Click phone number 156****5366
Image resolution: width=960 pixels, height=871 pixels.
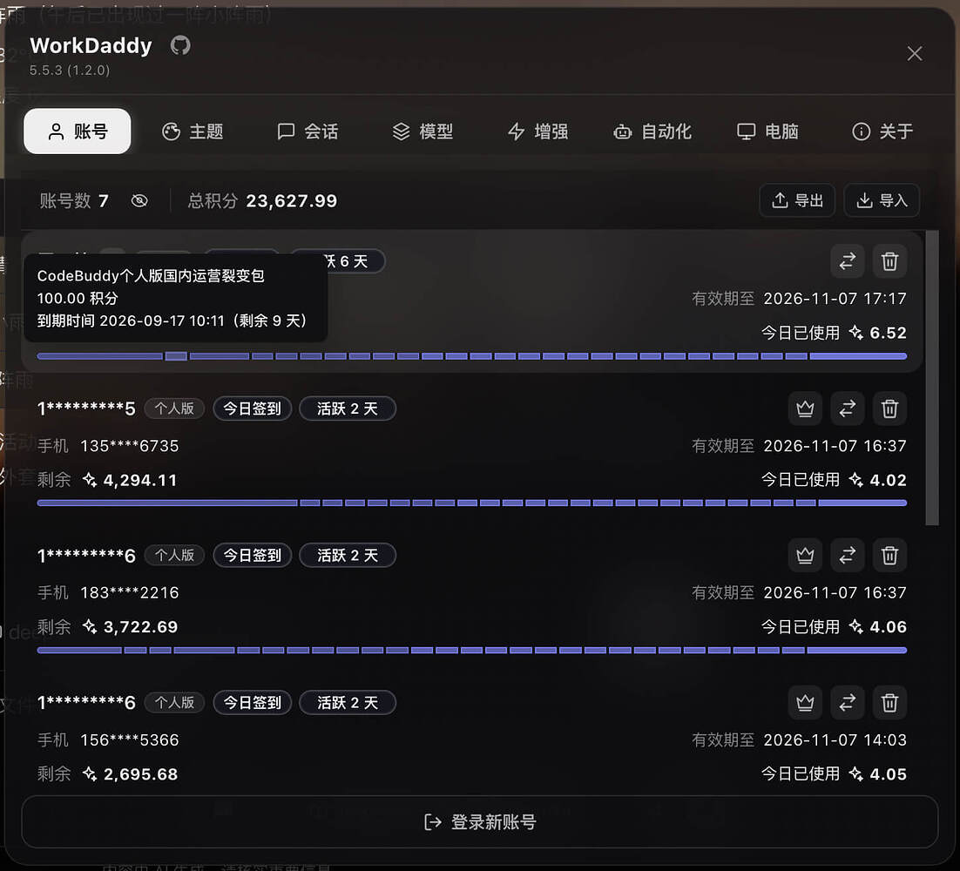pyautogui.click(x=130, y=739)
